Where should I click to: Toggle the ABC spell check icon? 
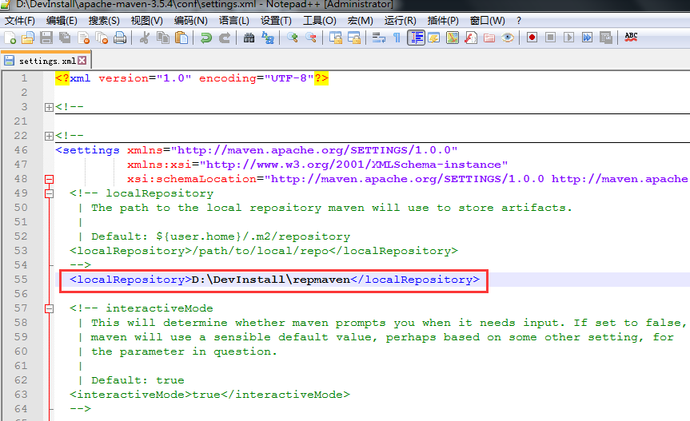(x=631, y=38)
